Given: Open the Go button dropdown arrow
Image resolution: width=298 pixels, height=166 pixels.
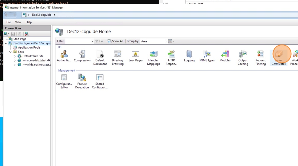Looking at the screenshot, I should pyautogui.click(x=106, y=41).
